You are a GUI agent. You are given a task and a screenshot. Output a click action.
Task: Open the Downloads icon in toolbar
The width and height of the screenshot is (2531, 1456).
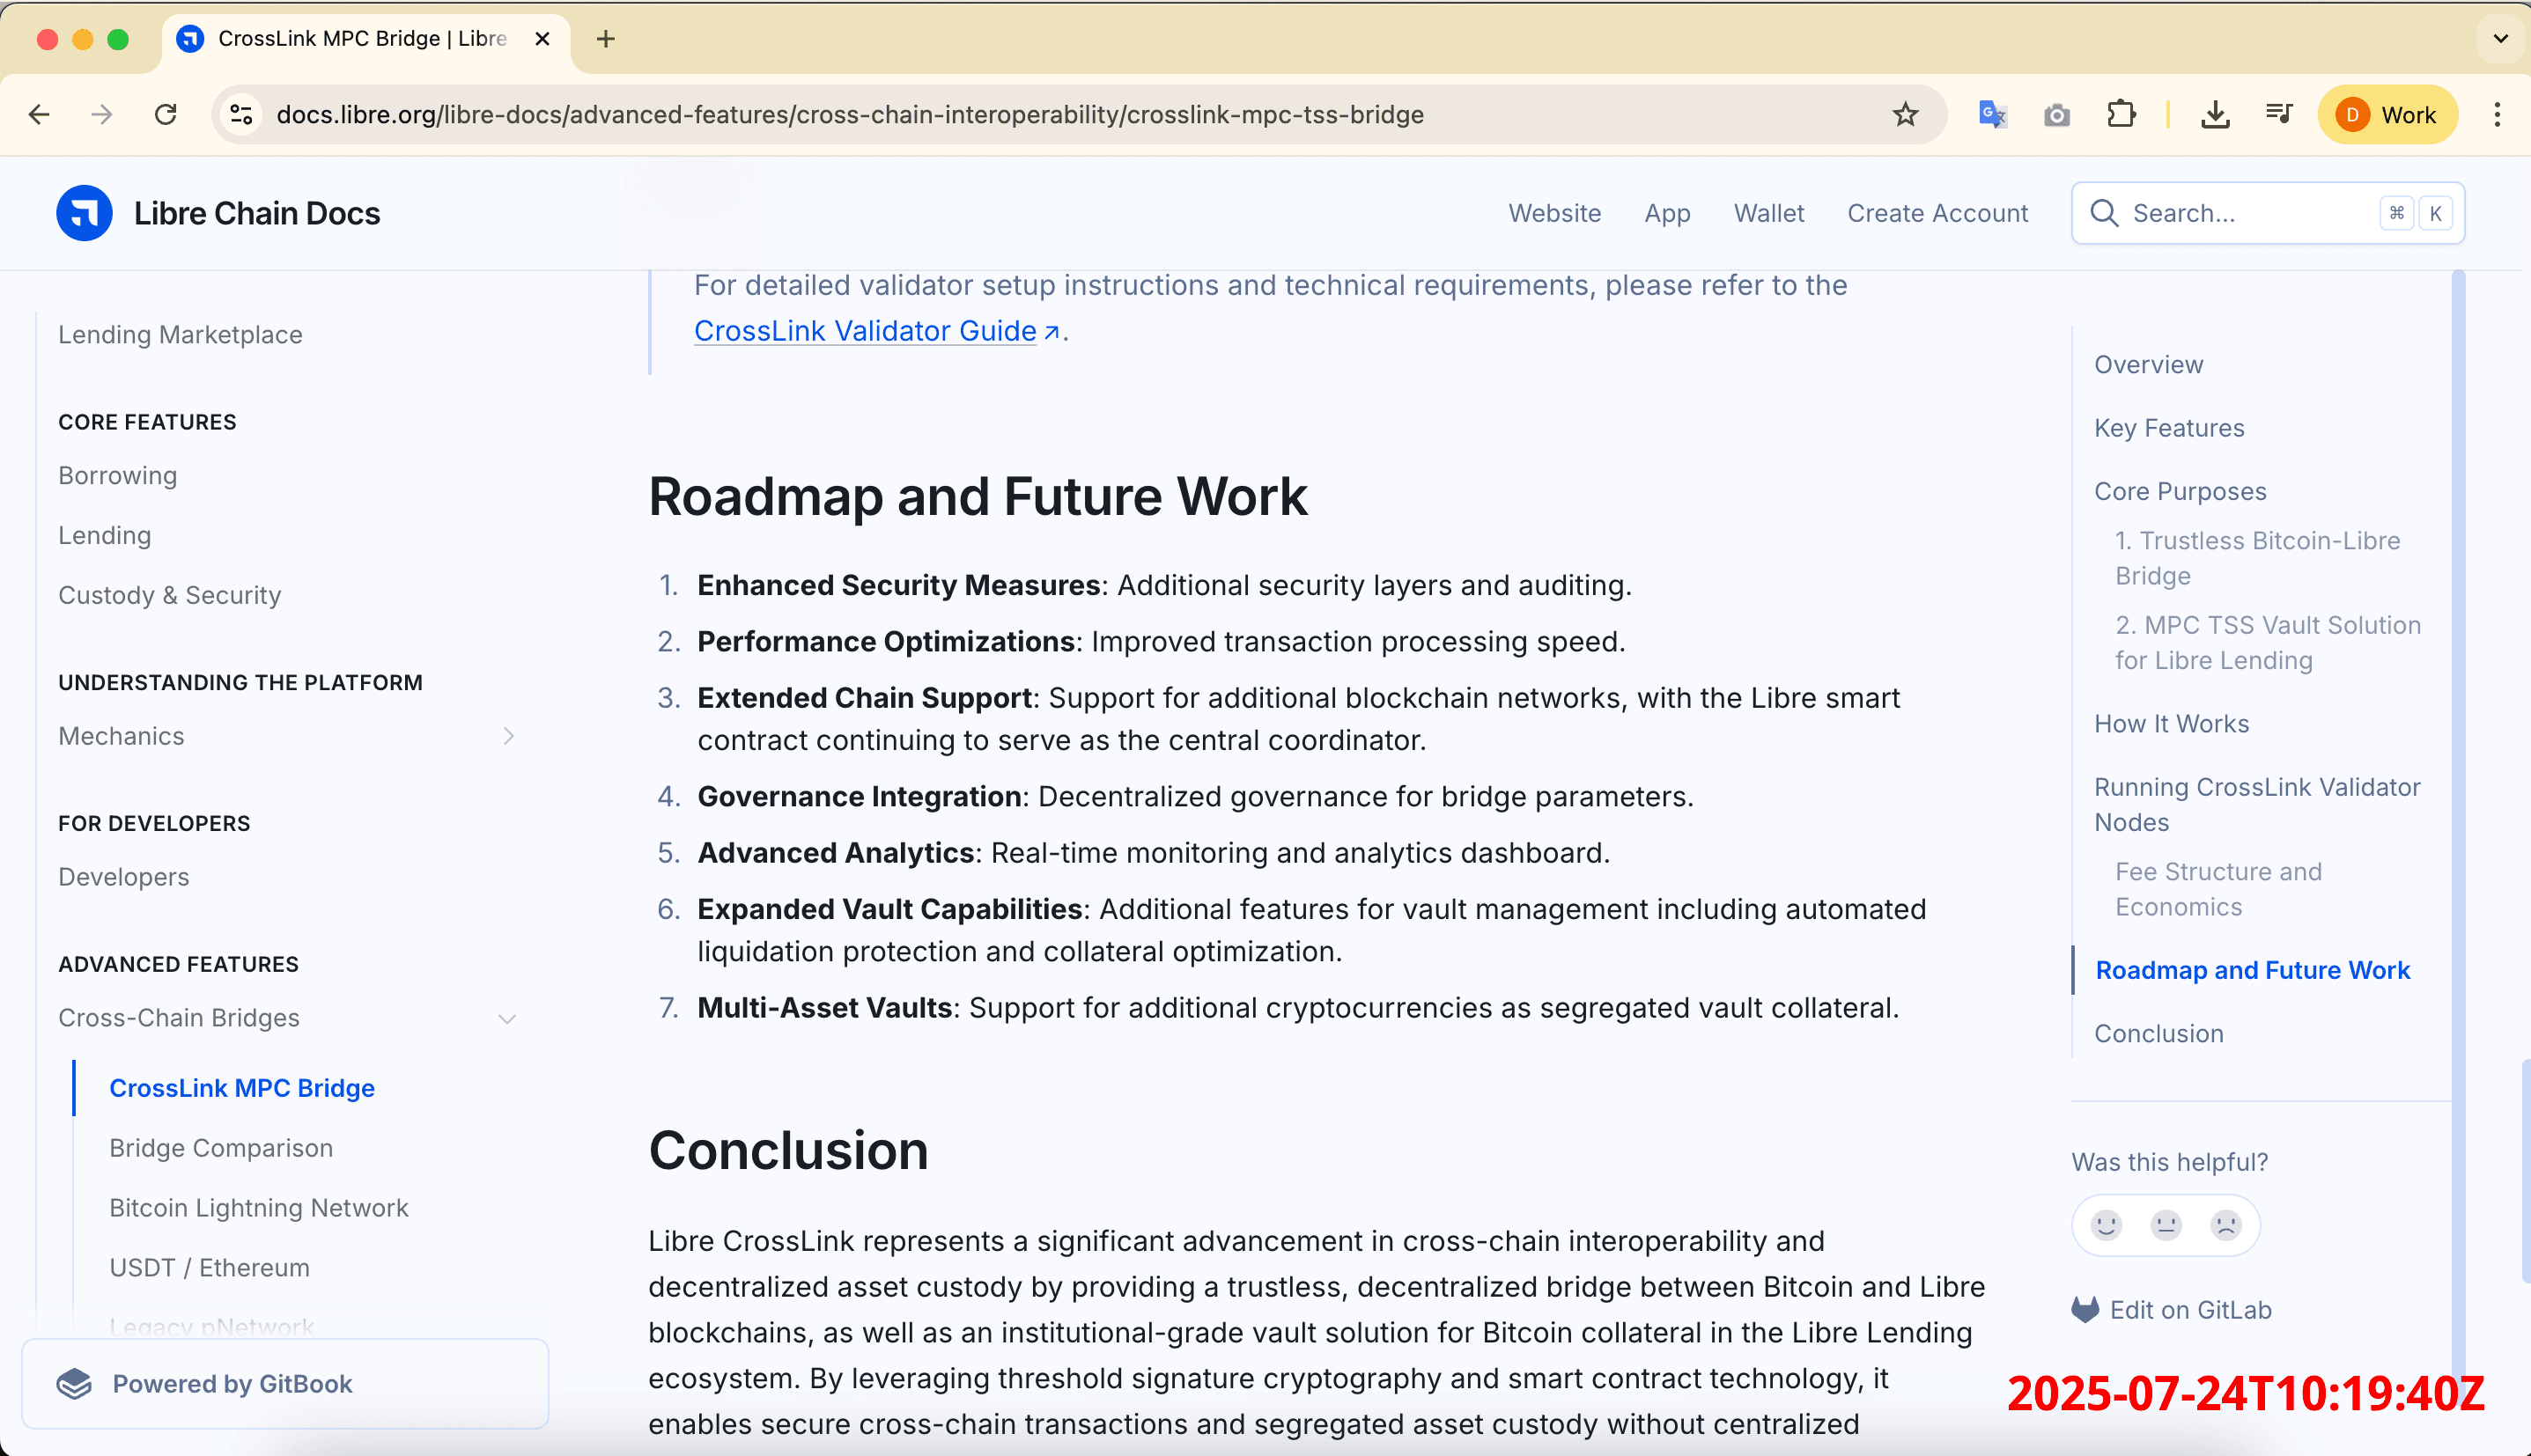click(2216, 114)
